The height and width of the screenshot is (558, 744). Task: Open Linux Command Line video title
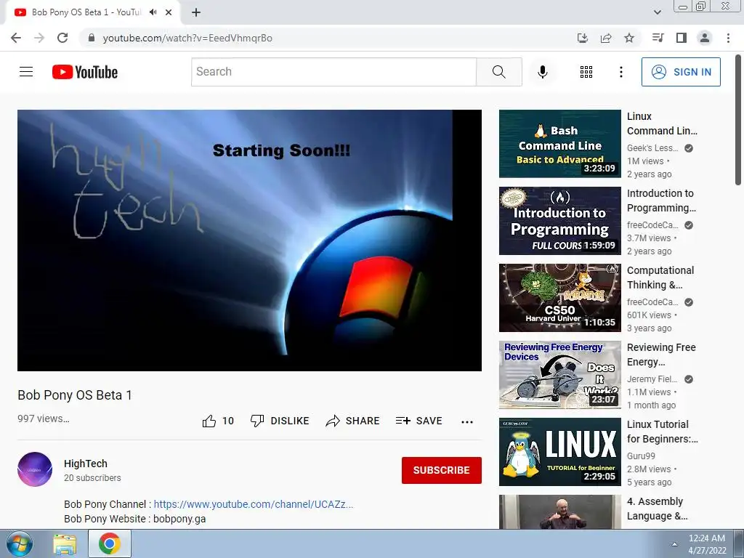tap(662, 124)
